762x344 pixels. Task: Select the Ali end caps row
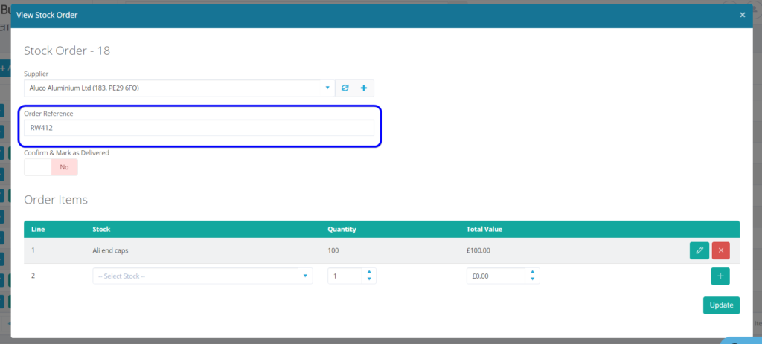223,251
